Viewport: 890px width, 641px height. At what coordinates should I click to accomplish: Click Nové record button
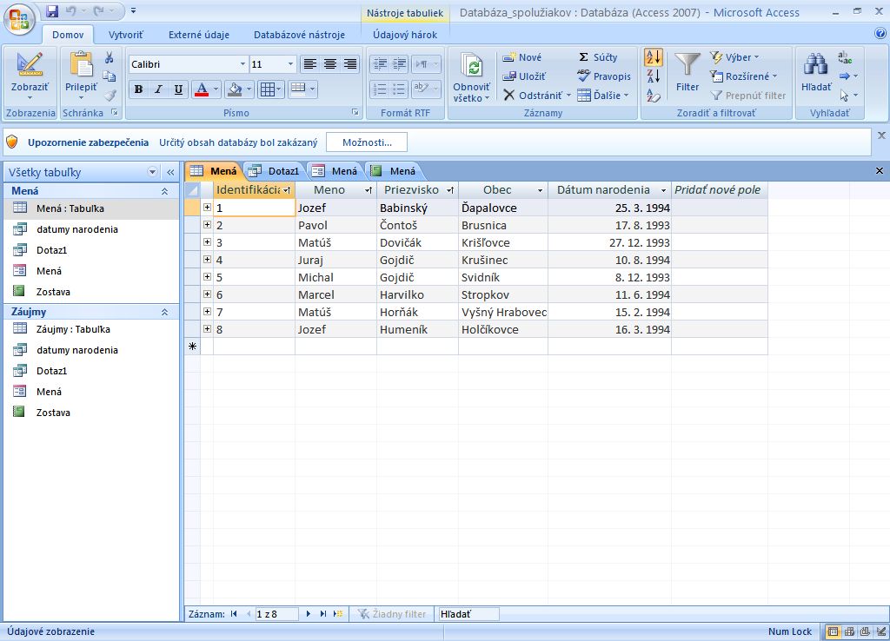[522, 57]
